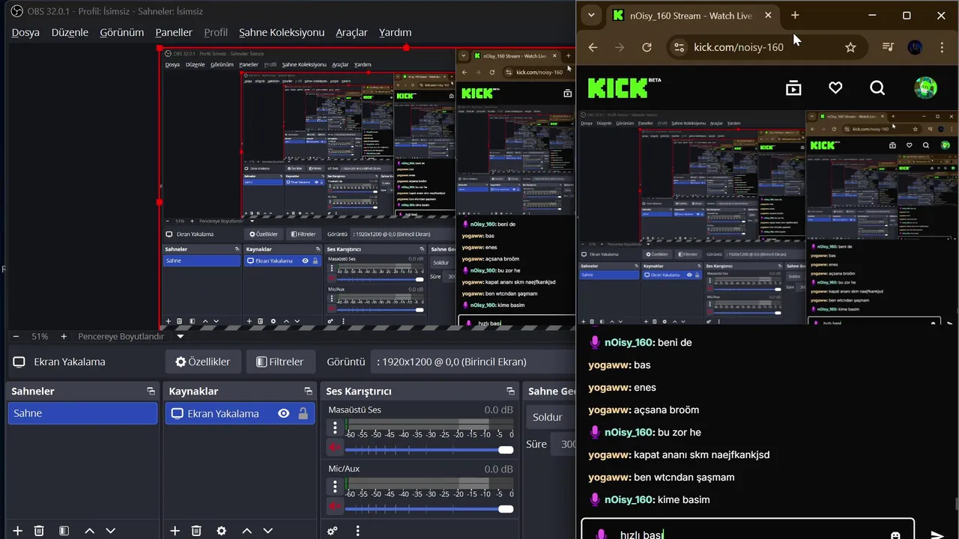View site information icon in address bar

click(x=679, y=47)
